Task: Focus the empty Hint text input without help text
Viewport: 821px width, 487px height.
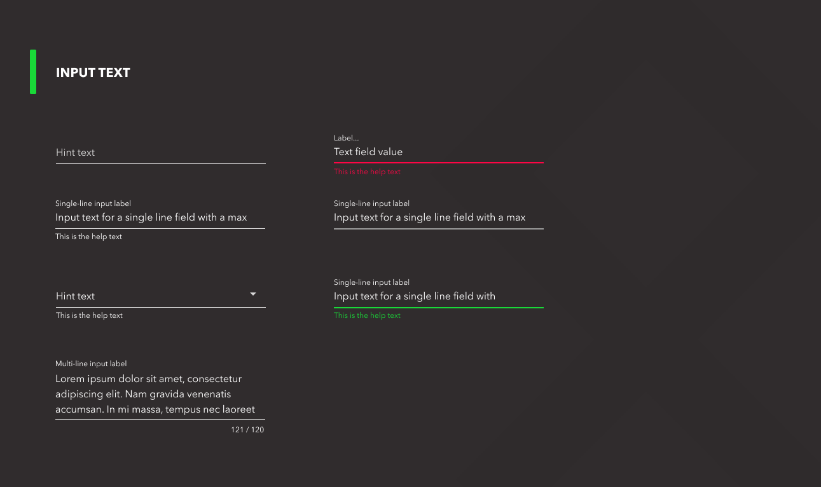Action: tap(160, 153)
